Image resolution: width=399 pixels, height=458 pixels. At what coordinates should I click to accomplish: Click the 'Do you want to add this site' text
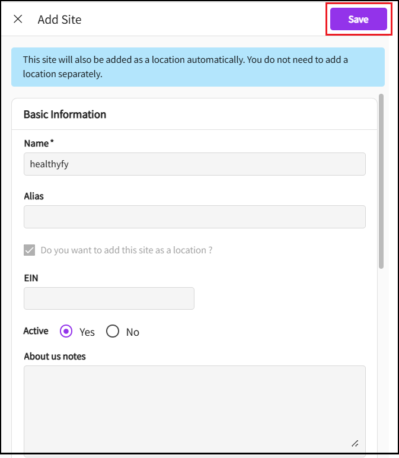[126, 250]
